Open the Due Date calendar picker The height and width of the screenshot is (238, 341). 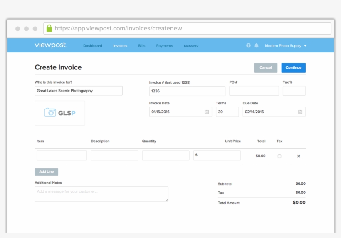[x=300, y=112]
